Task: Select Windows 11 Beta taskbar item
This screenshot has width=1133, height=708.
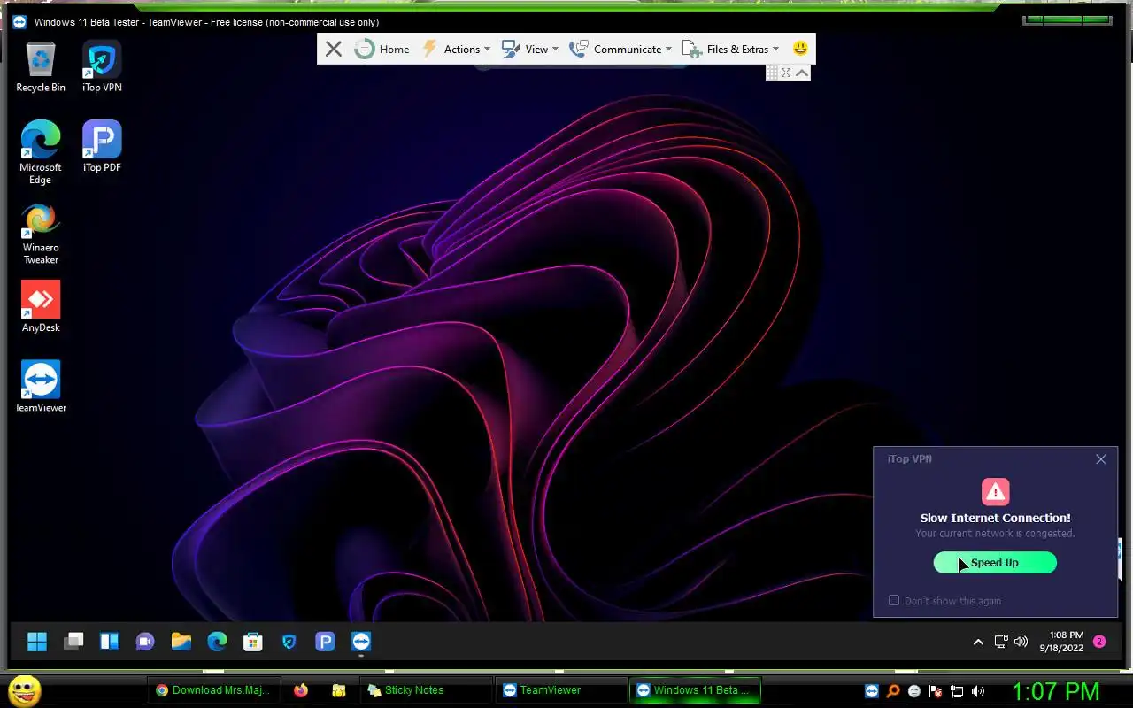Action: pyautogui.click(x=697, y=690)
